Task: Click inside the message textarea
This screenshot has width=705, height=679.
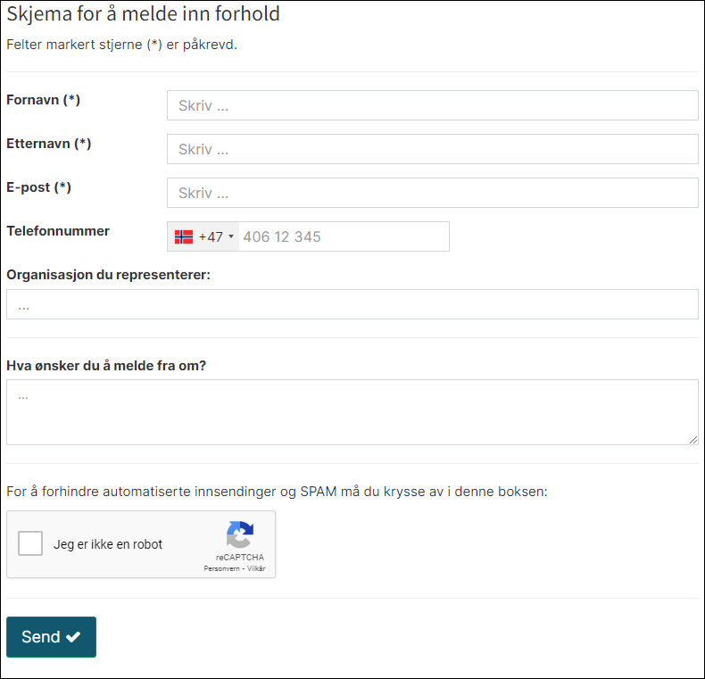Action: click(352, 411)
